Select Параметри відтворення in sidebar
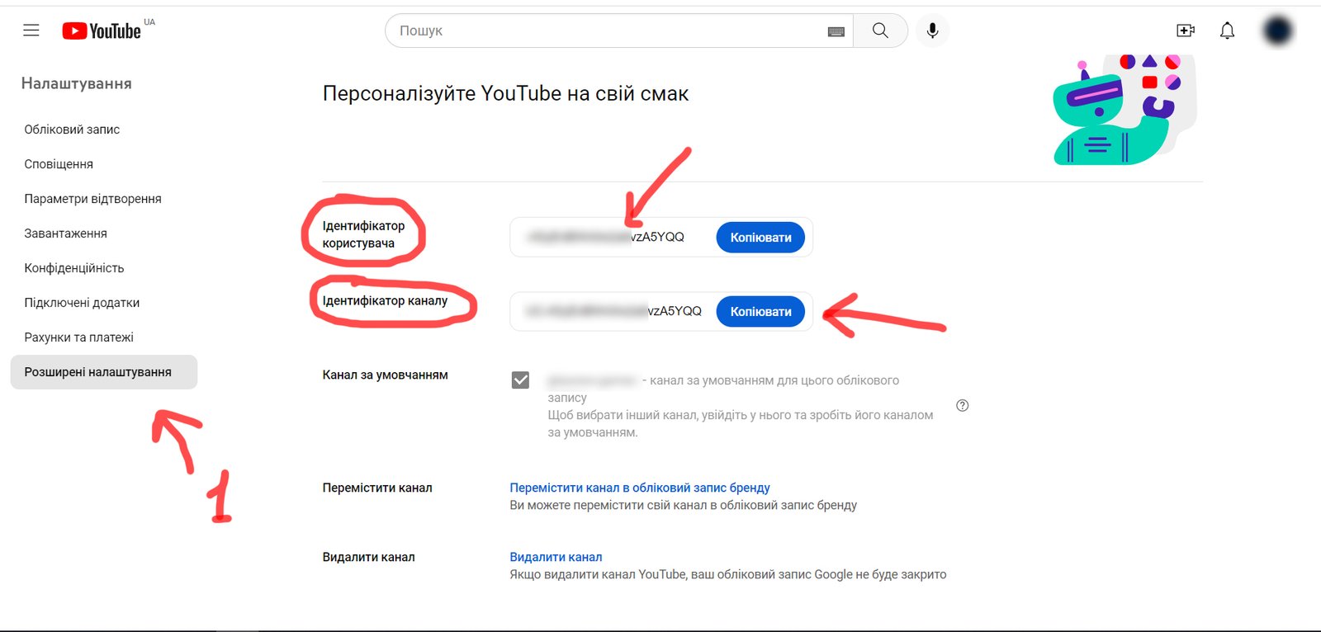The image size is (1321, 632). [92, 199]
